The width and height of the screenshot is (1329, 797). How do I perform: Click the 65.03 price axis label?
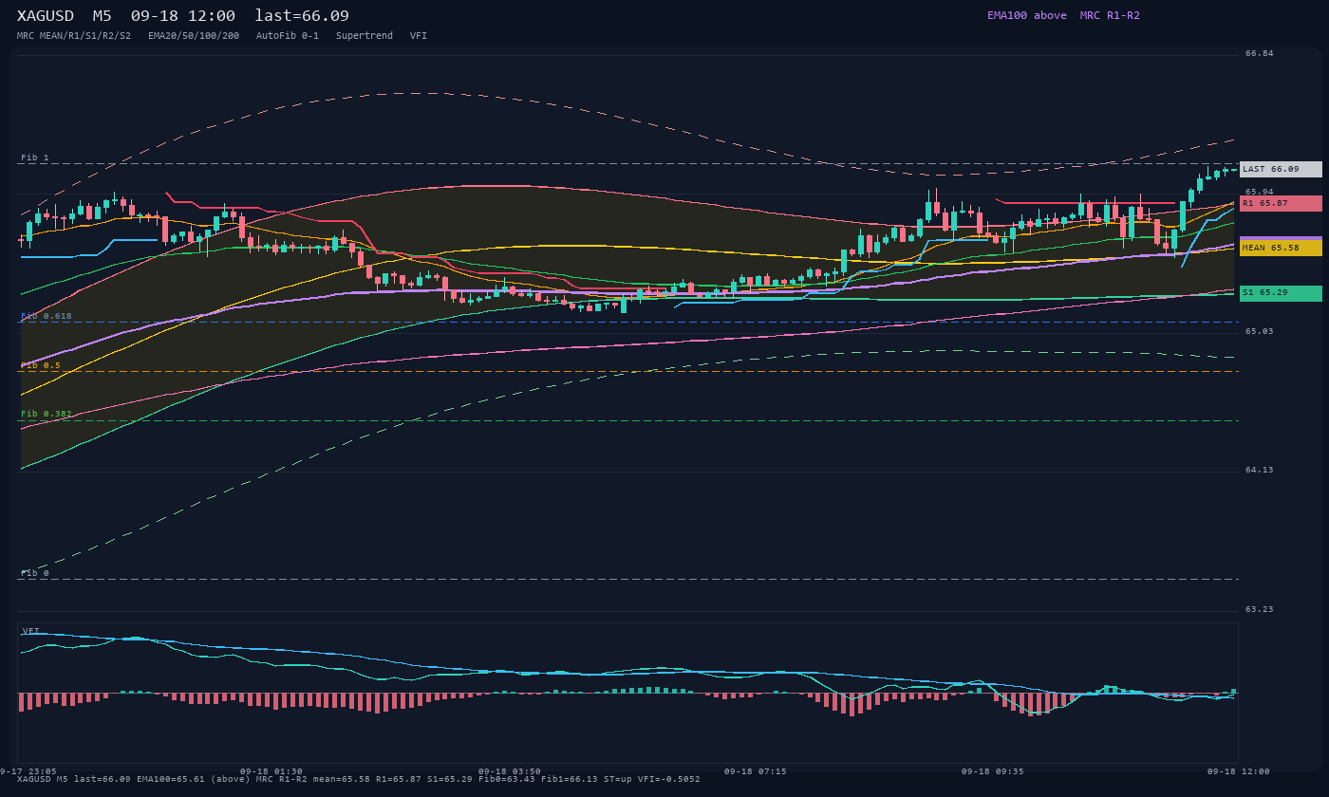tap(1260, 331)
